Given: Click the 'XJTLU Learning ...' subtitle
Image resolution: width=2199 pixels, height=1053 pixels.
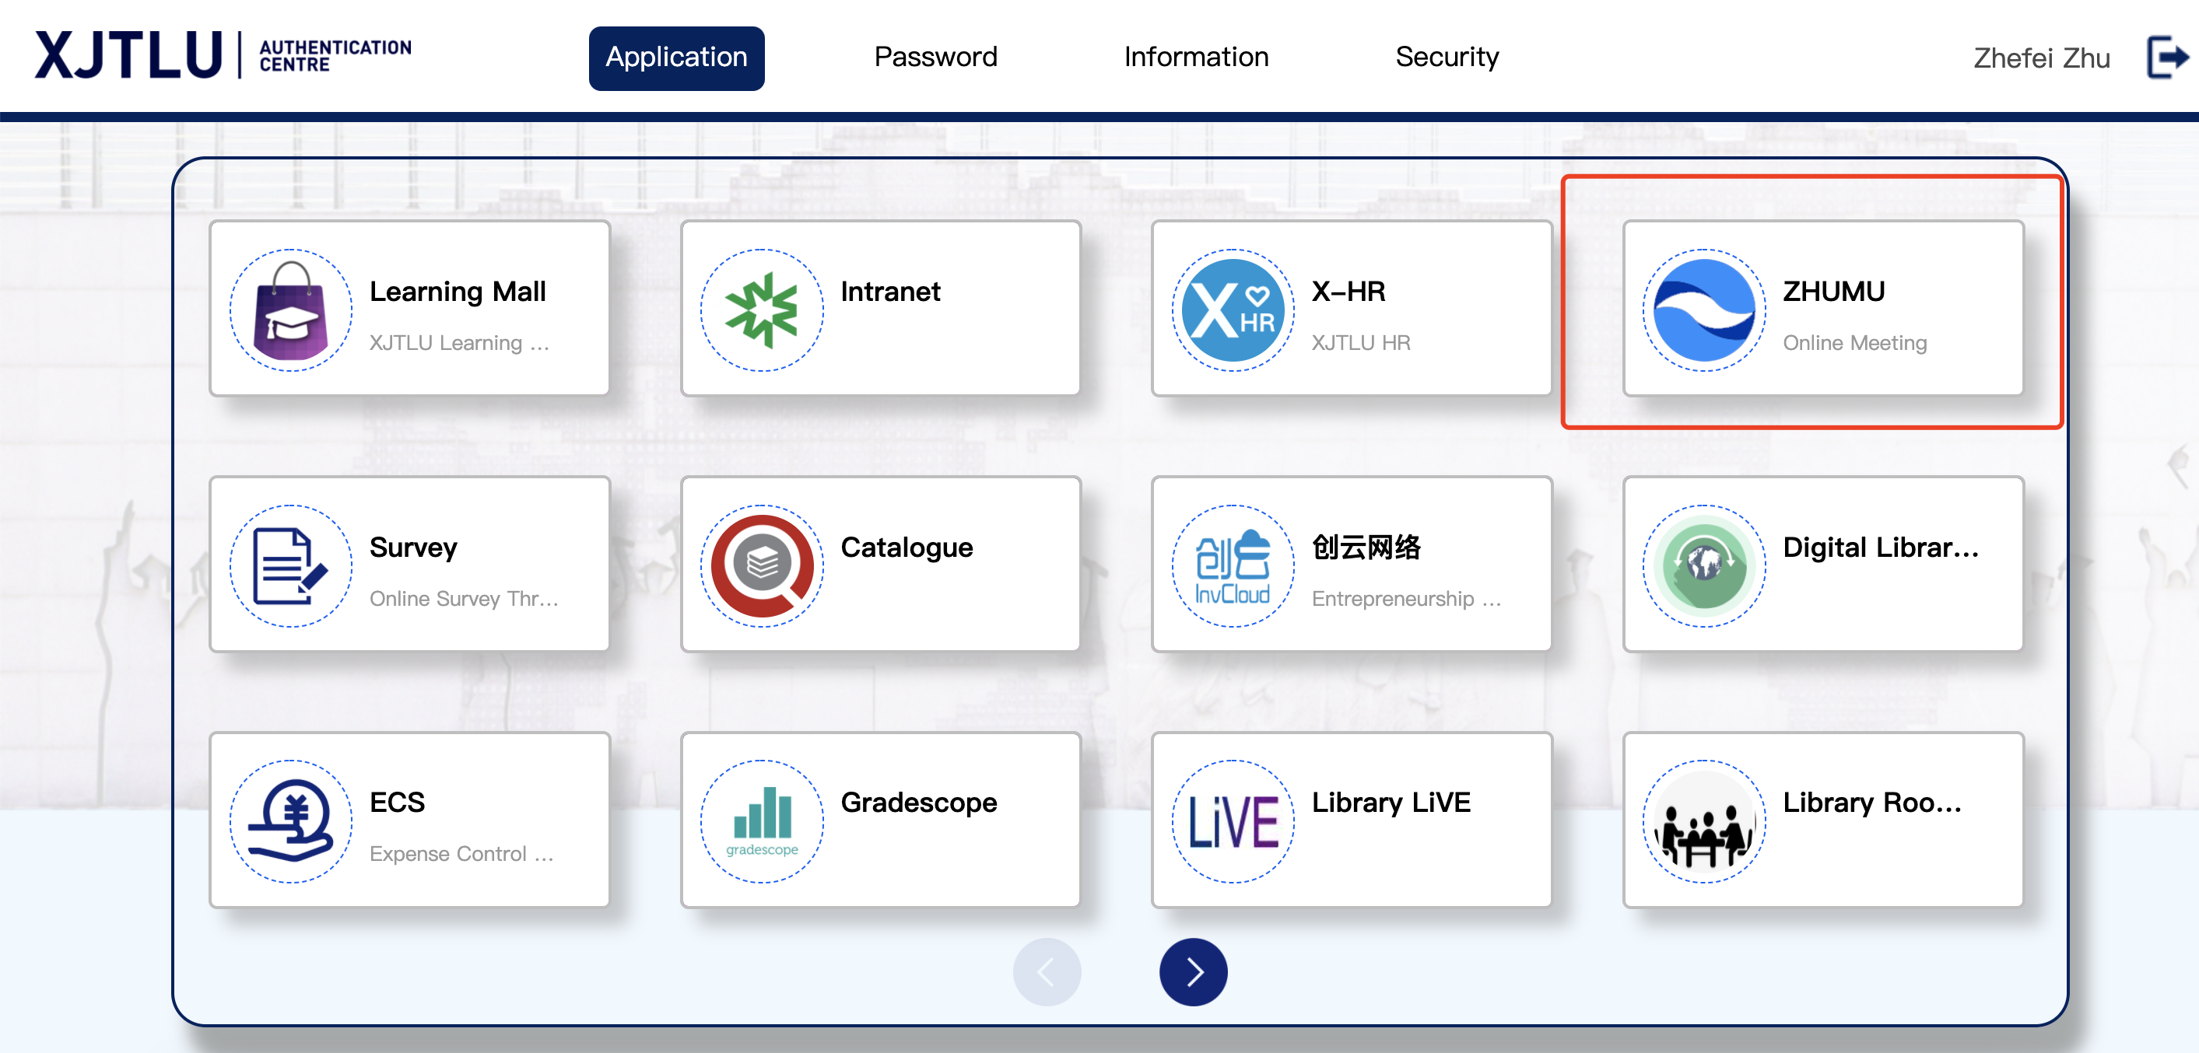Looking at the screenshot, I should pos(458,343).
